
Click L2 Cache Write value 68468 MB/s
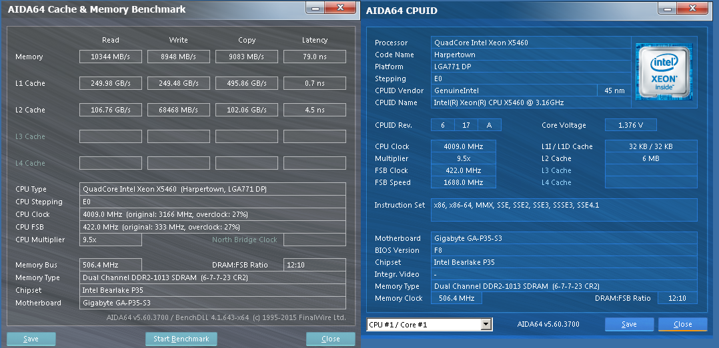(178, 110)
